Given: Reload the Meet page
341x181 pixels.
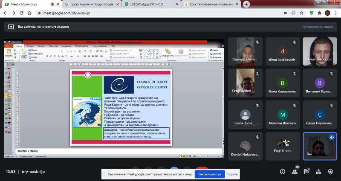Looking at the screenshot, I should [x=22, y=13].
